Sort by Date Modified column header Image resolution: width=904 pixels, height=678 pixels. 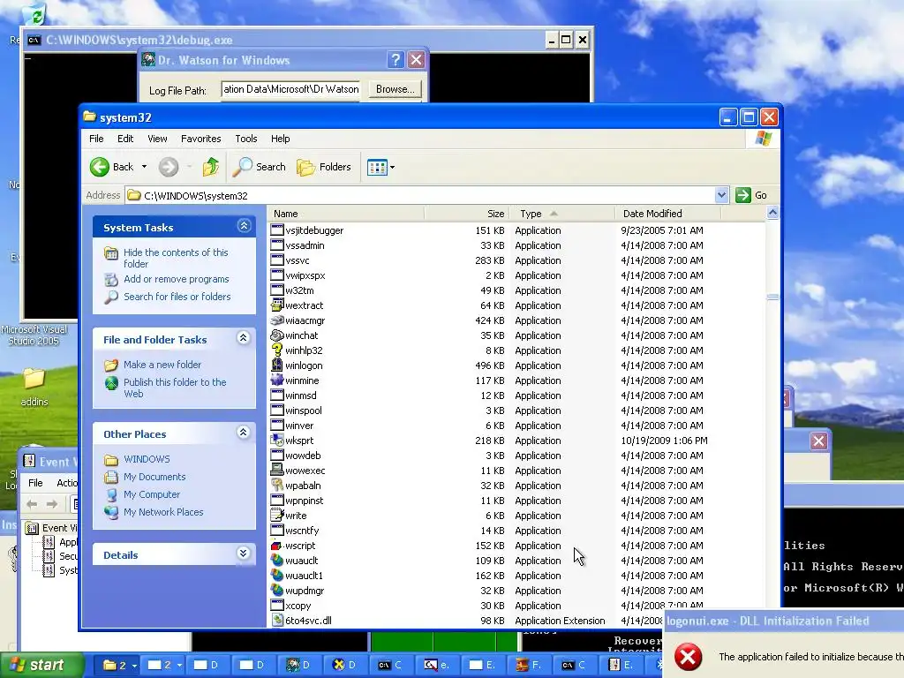tap(667, 214)
